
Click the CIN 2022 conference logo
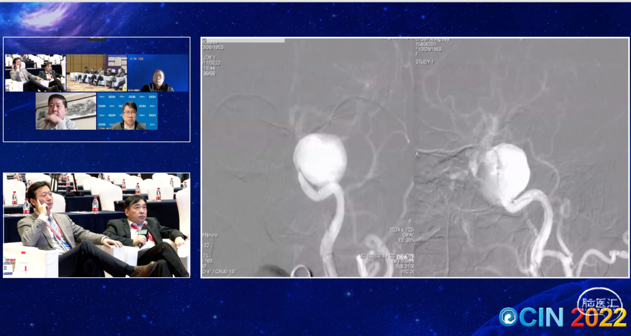(563, 316)
